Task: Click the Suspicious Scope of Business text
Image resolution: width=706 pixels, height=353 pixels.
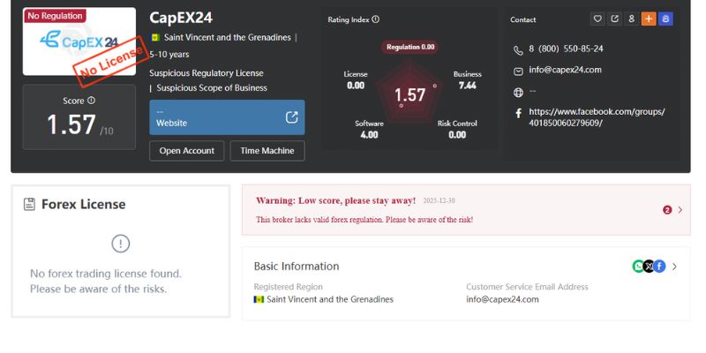Action: (212, 87)
